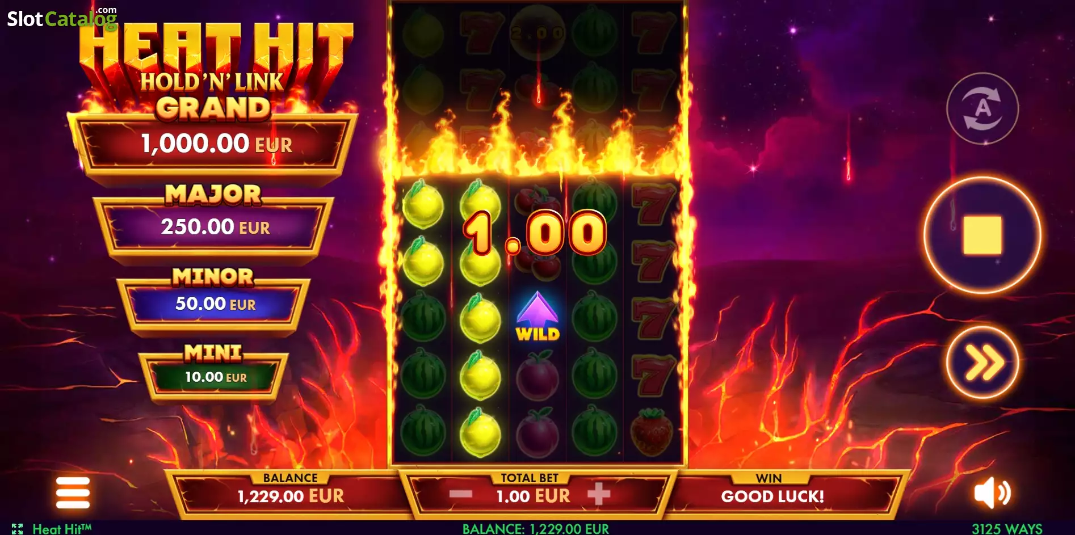Enable turbo mode with double-arrow button
Screen dimensions: 1075x535
tap(982, 362)
